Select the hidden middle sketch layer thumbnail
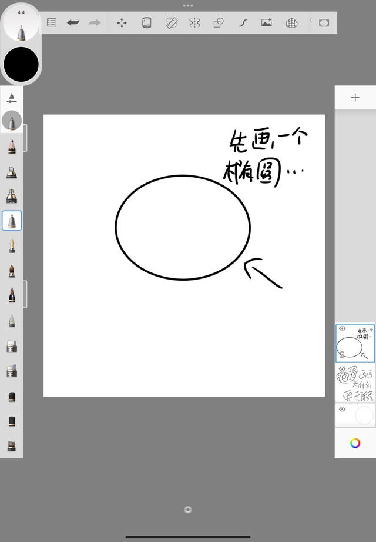This screenshot has width=376, height=542. coord(355,383)
